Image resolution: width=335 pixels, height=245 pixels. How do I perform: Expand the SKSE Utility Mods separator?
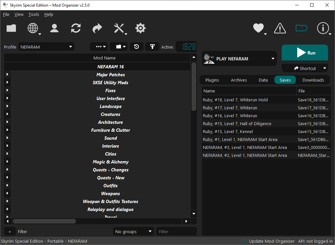click(x=7, y=82)
